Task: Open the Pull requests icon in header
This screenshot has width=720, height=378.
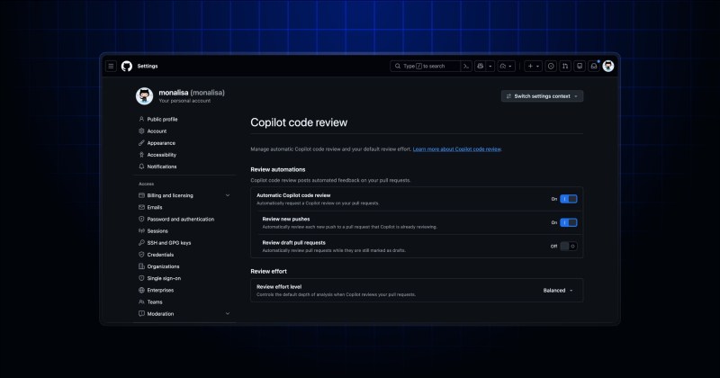Action: [565, 66]
